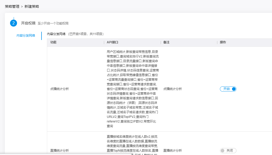Select 直播统计分析 in the 功能 column
Screen dimensions: 272x155
pos(60,151)
